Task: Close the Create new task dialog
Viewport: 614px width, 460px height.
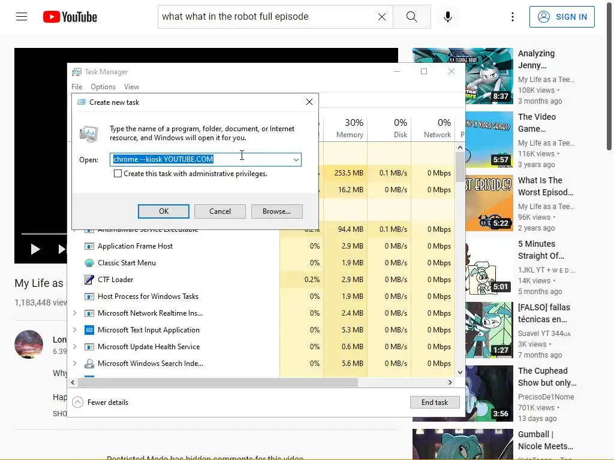Action: pos(309,102)
